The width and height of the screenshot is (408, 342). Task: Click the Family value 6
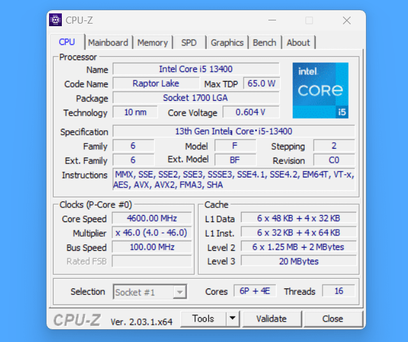pos(133,145)
